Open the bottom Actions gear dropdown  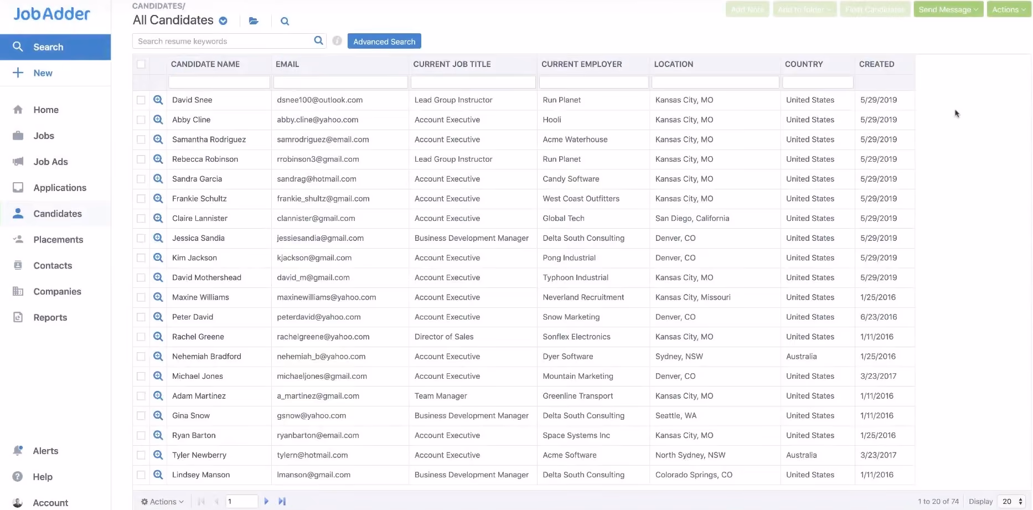click(x=162, y=502)
